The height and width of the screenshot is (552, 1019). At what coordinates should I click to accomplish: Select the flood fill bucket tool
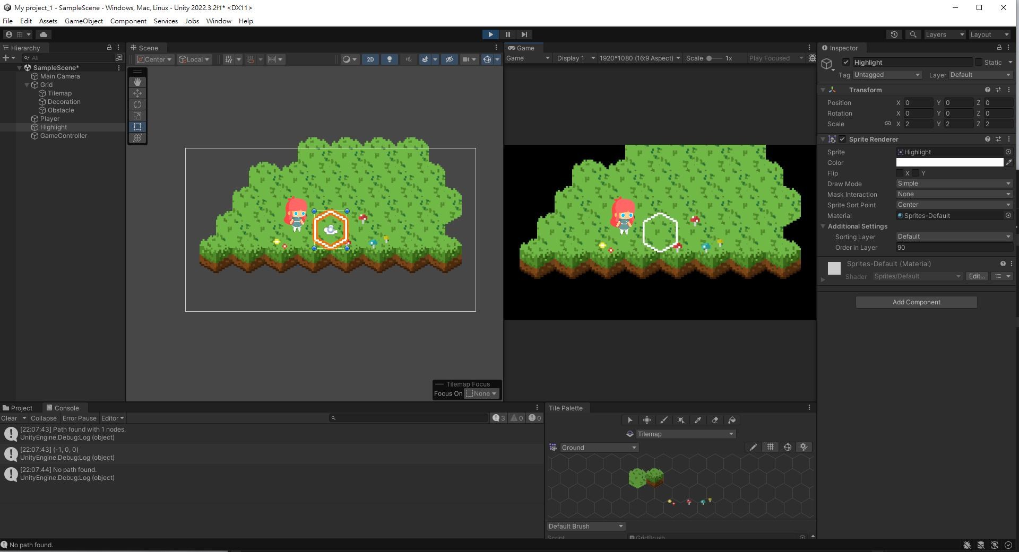pyautogui.click(x=732, y=420)
